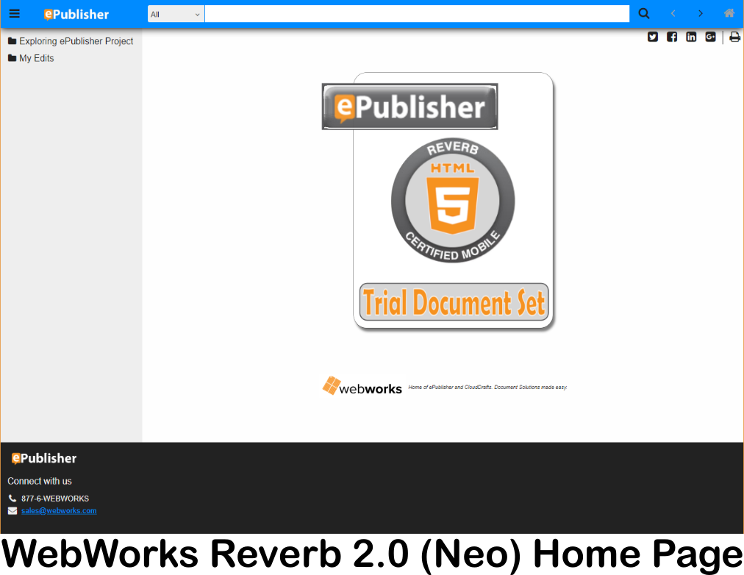
Task: Click the magnifier search icon
Action: (x=644, y=14)
